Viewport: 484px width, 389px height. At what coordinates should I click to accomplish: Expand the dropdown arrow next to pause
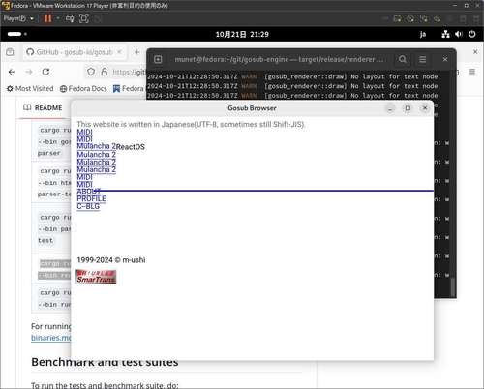tap(58, 18)
